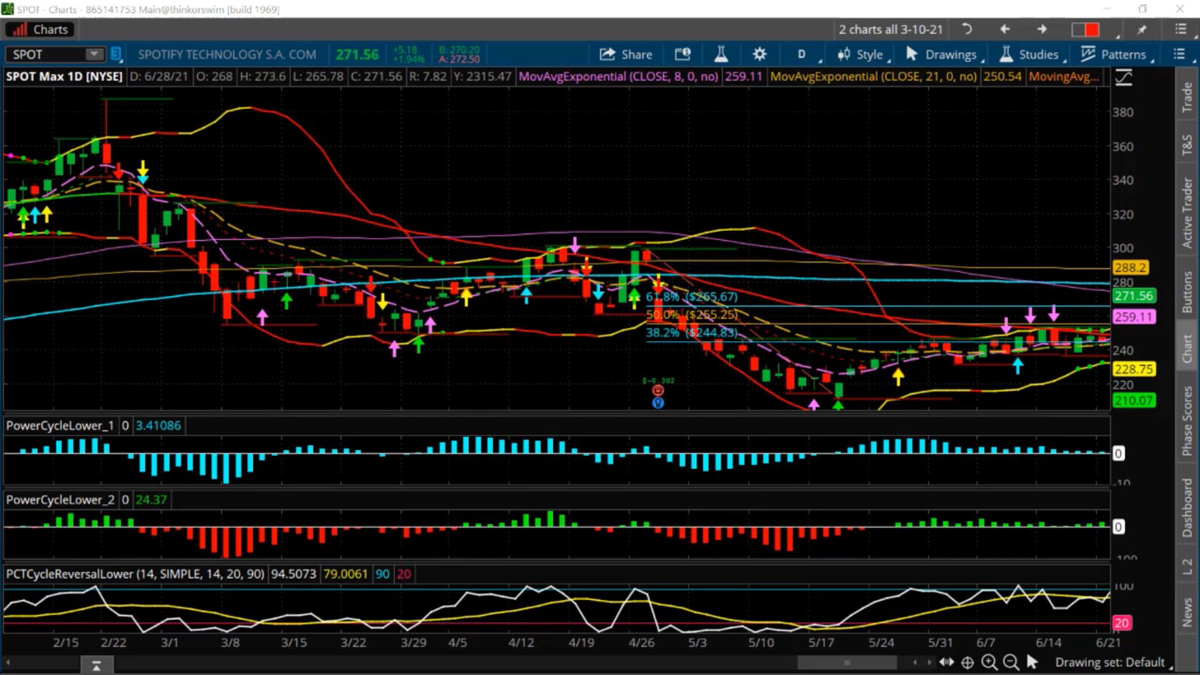The width and height of the screenshot is (1200, 675).
Task: Click the PowerCycleLower_1 study label
Action: point(60,426)
